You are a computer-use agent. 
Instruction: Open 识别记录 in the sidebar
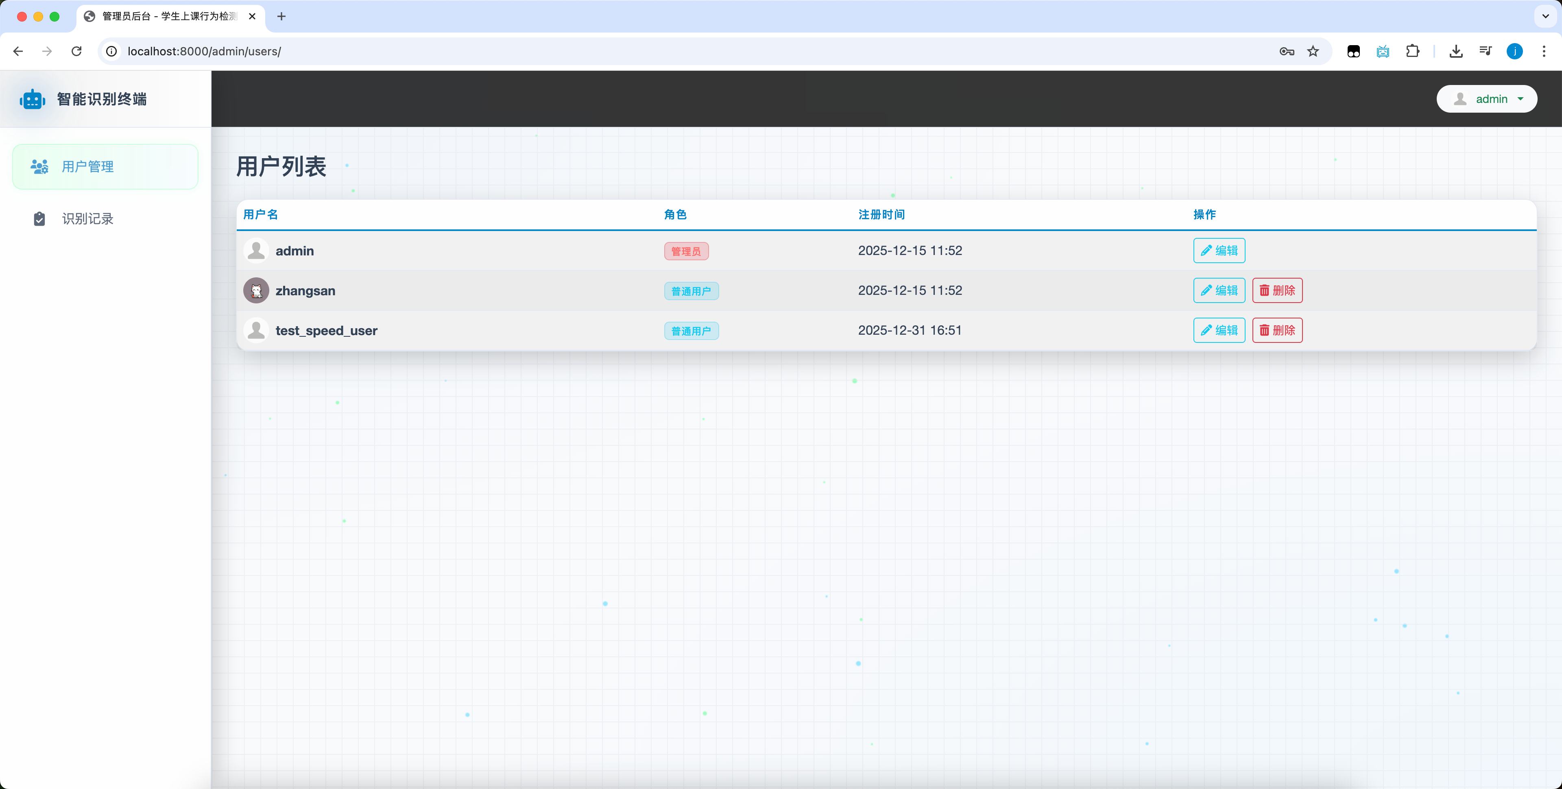(88, 219)
